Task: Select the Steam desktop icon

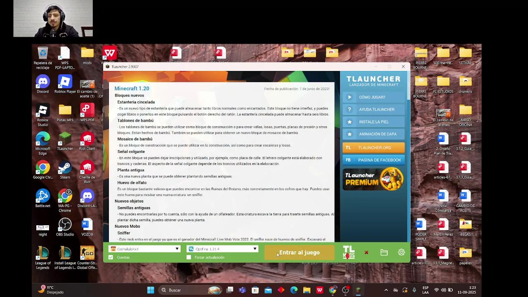Action: pyautogui.click(x=65, y=170)
